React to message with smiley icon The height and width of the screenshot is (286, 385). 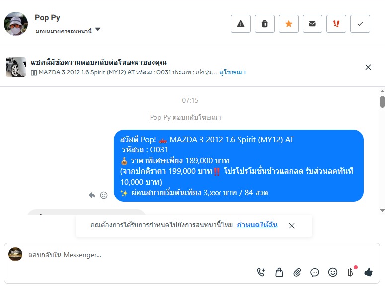(104, 195)
